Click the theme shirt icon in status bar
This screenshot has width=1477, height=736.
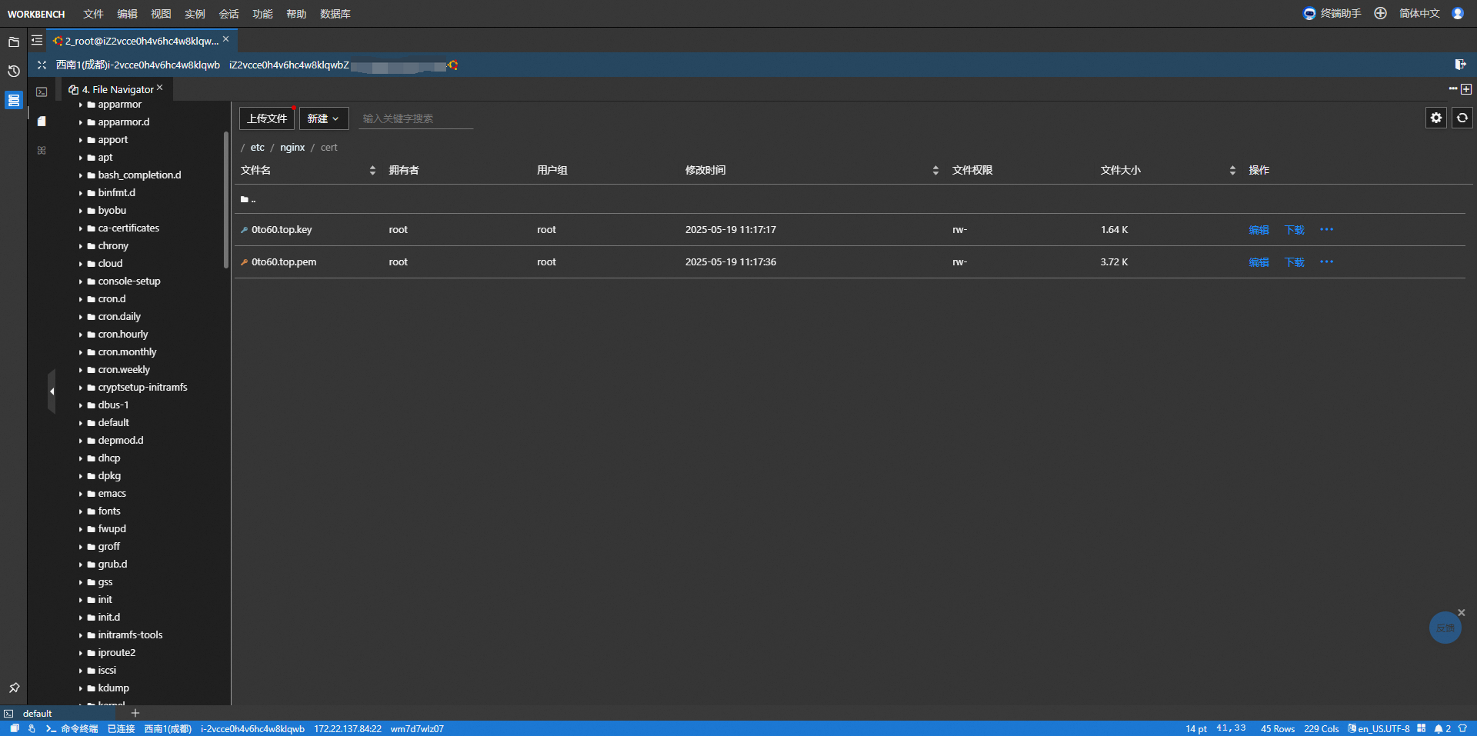coord(1462,728)
